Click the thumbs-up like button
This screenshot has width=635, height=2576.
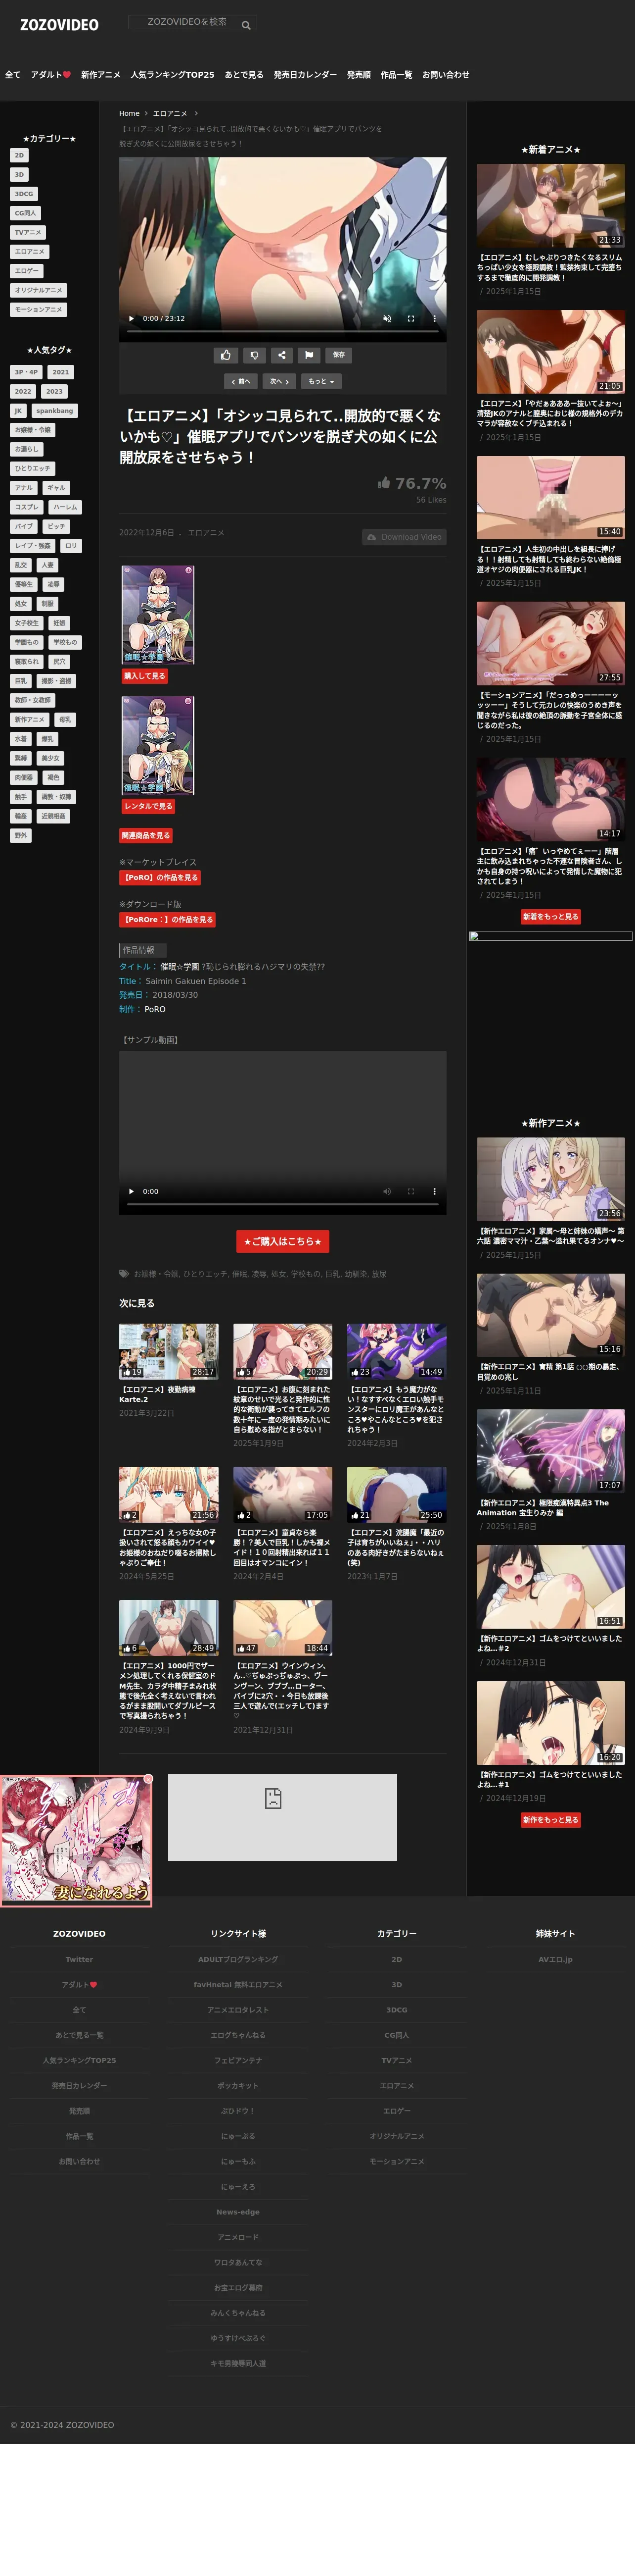tap(226, 355)
